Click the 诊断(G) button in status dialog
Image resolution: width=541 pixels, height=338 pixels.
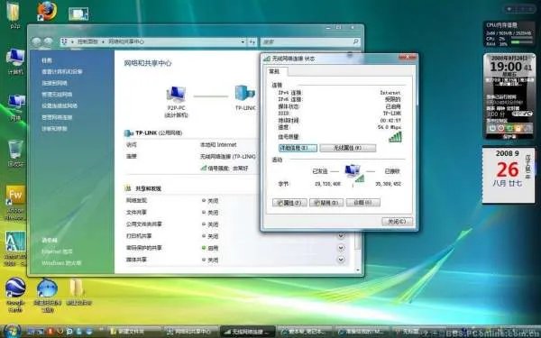point(363,203)
